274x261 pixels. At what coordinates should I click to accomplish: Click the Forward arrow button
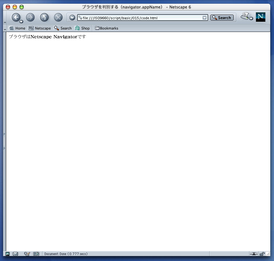30,17
